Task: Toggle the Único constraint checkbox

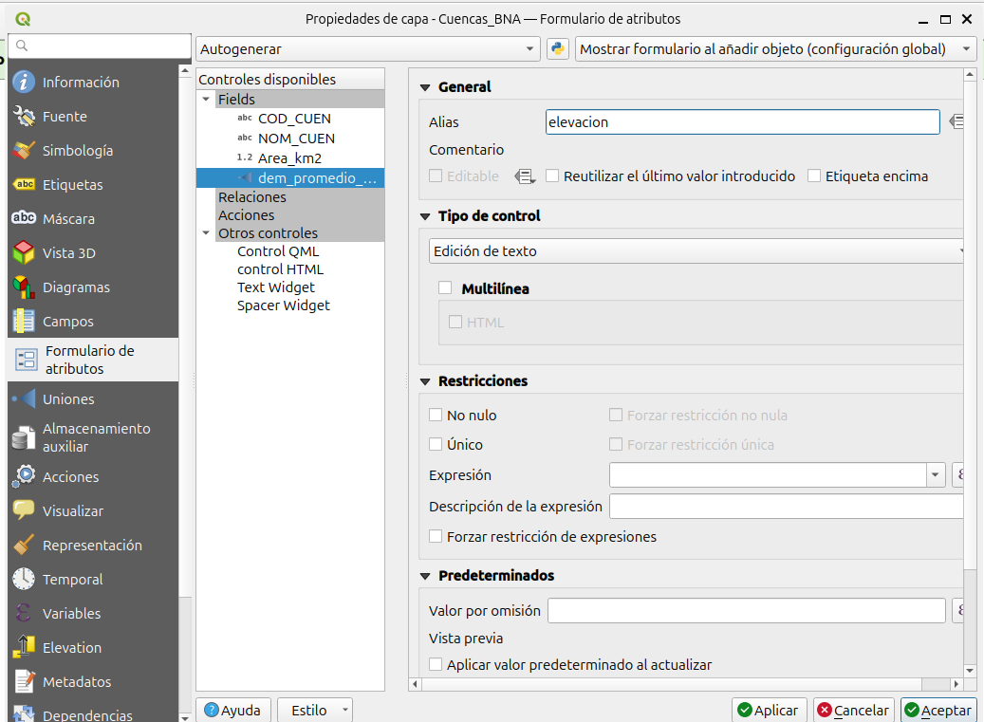Action: tap(436, 445)
